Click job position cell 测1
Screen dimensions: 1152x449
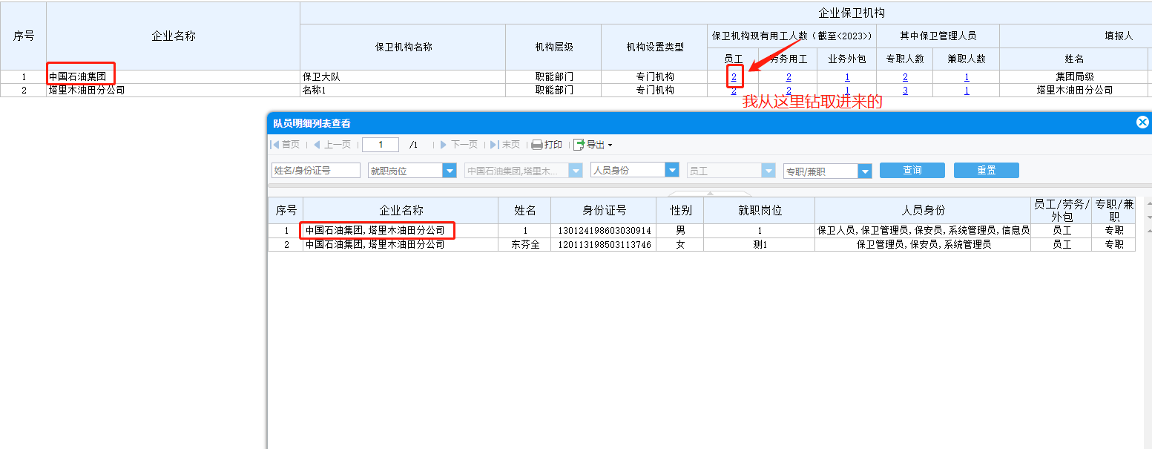[760, 244]
